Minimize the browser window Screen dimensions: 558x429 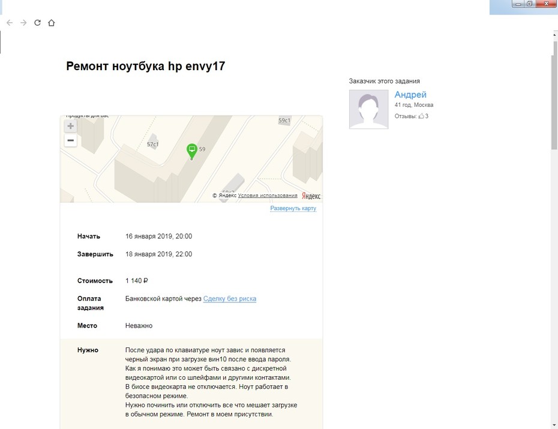tap(518, 4)
